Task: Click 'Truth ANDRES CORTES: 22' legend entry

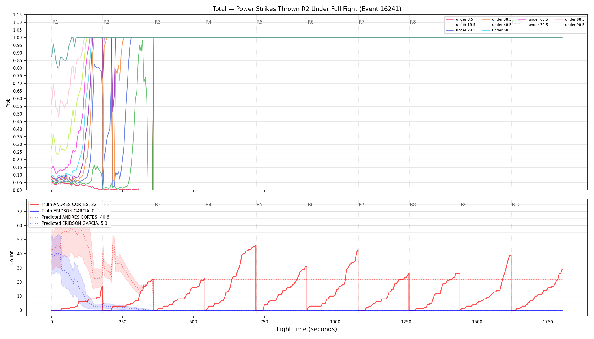Action: [x=63, y=205]
